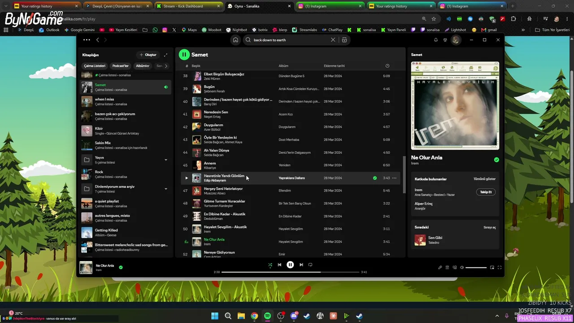This screenshot has width=574, height=323.
Task: Open the Spotify profile avatar menu
Action: 456,40
